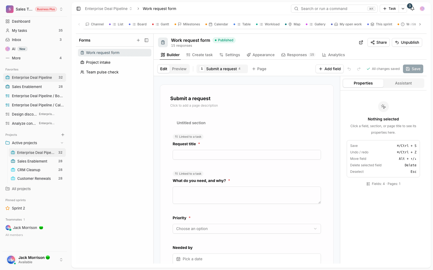Click the form clipboard icon beside title
Viewport: 433px width, 270px height.
pos(163,42)
